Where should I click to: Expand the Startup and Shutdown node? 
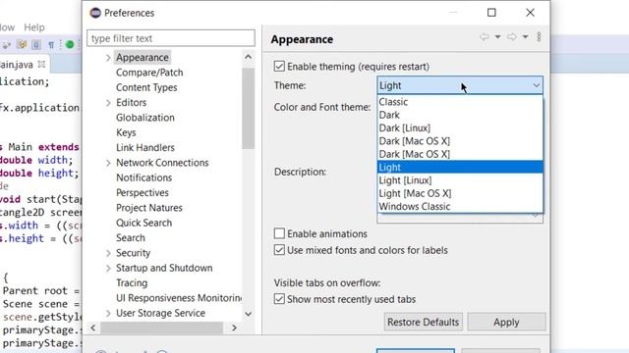click(x=108, y=268)
